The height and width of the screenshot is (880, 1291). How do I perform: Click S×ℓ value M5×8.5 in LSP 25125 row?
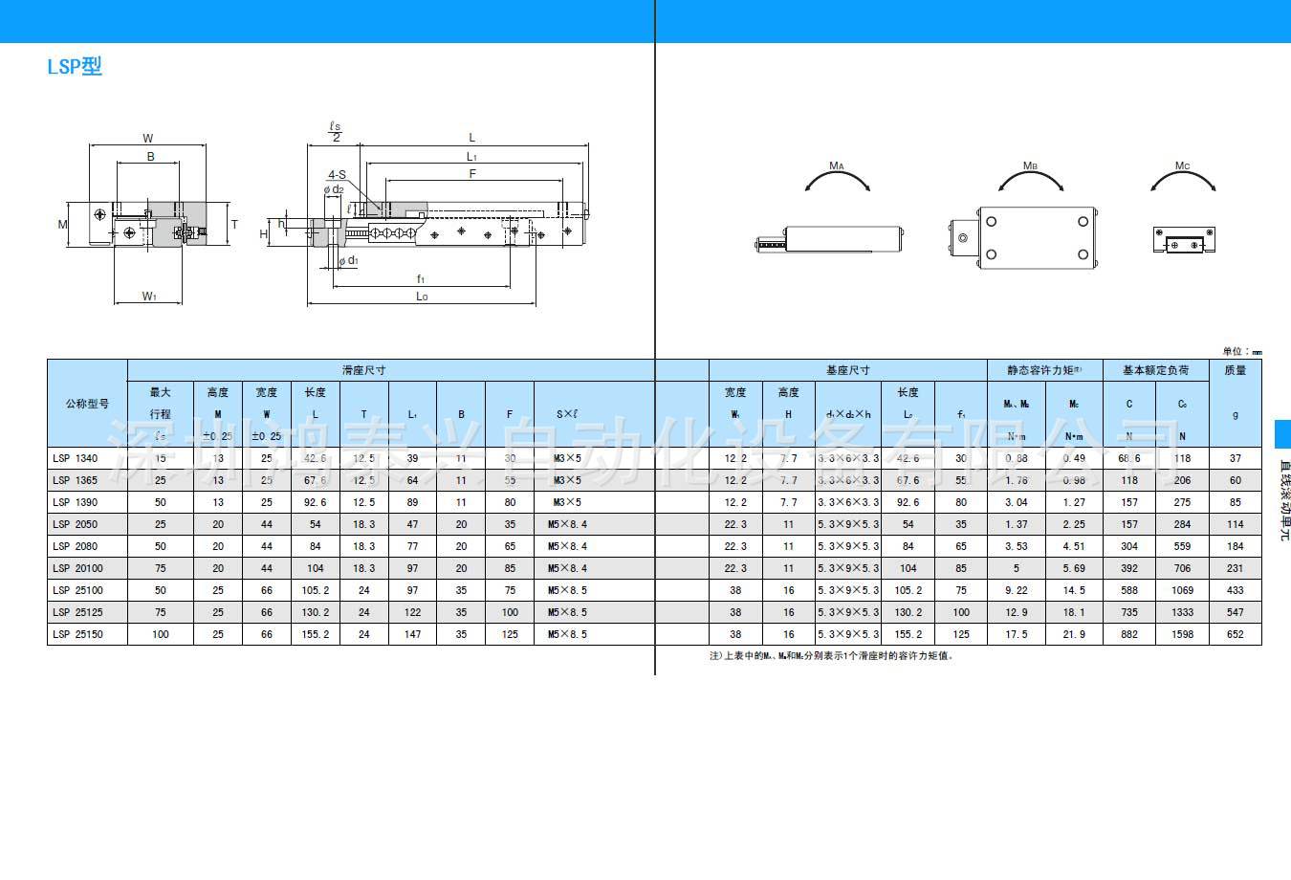pos(567,612)
